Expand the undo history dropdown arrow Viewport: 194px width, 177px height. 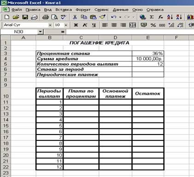coord(120,17)
